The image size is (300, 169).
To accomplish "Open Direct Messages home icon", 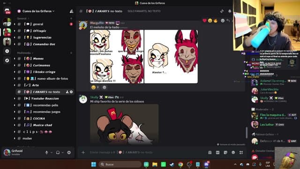I will click(x=7, y=11).
